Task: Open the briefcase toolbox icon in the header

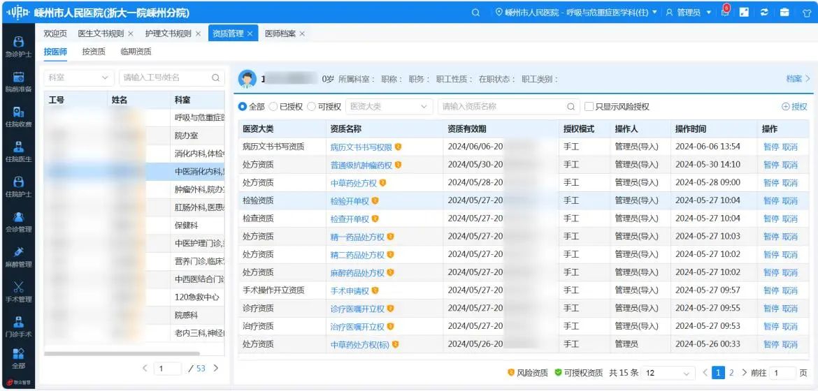Action: (x=784, y=12)
